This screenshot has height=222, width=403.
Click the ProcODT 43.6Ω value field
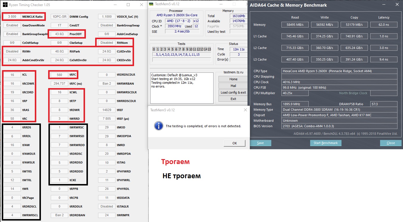[x=59, y=34]
